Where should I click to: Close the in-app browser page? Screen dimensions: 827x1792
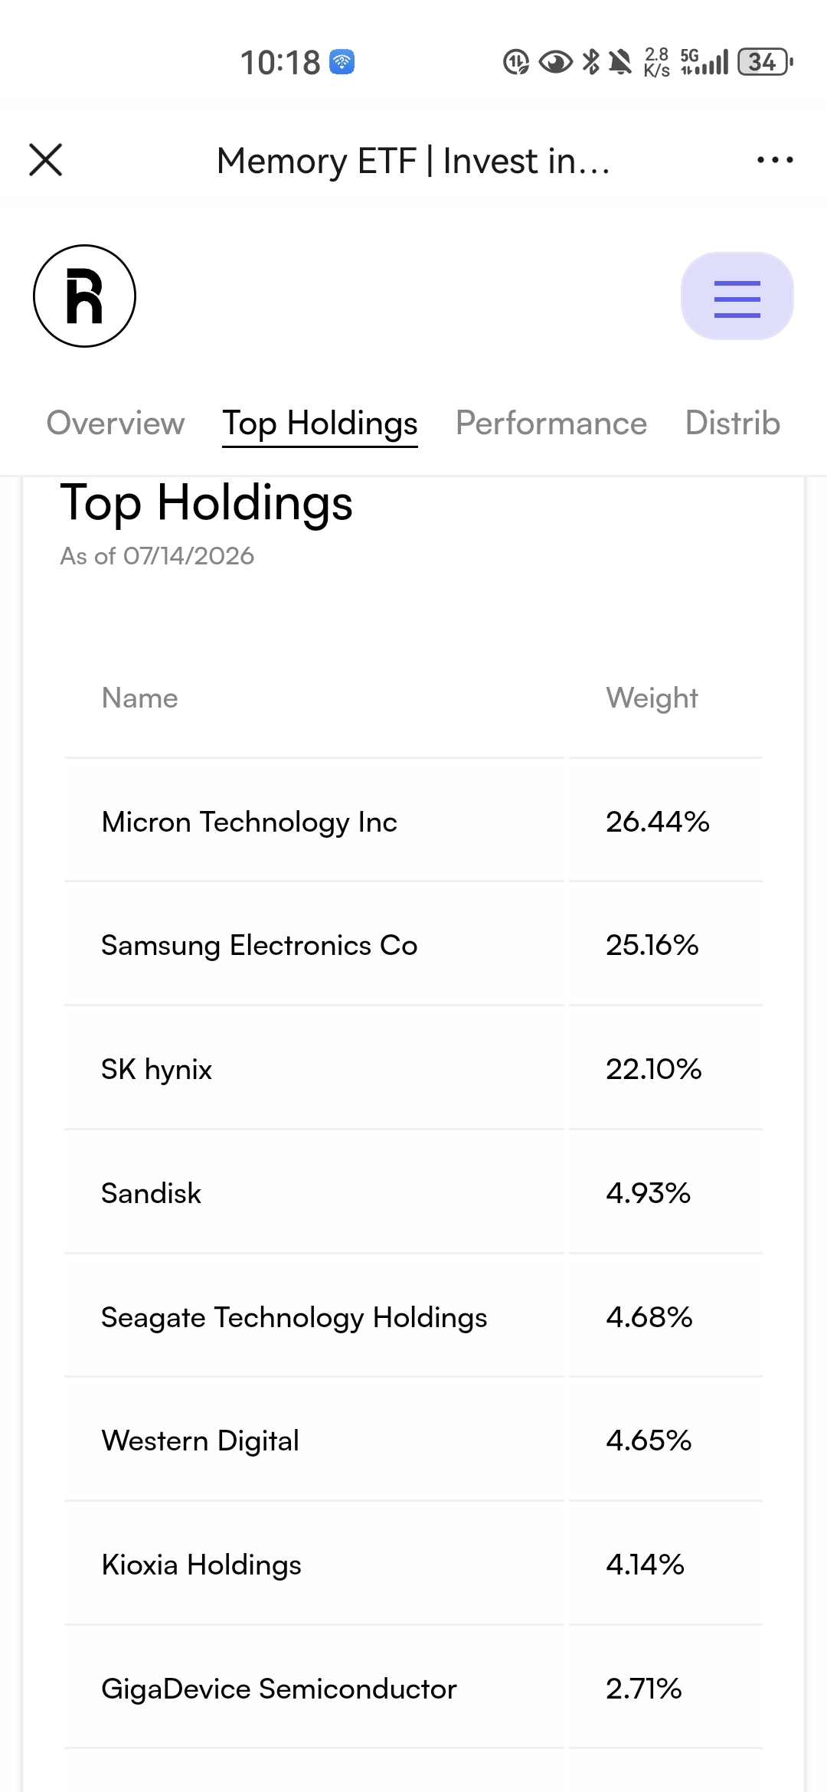pos(46,160)
